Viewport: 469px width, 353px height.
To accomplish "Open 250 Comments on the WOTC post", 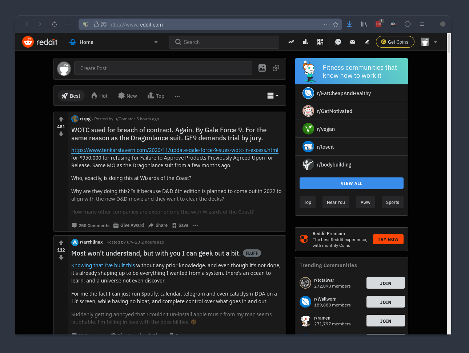I will 91,225.
